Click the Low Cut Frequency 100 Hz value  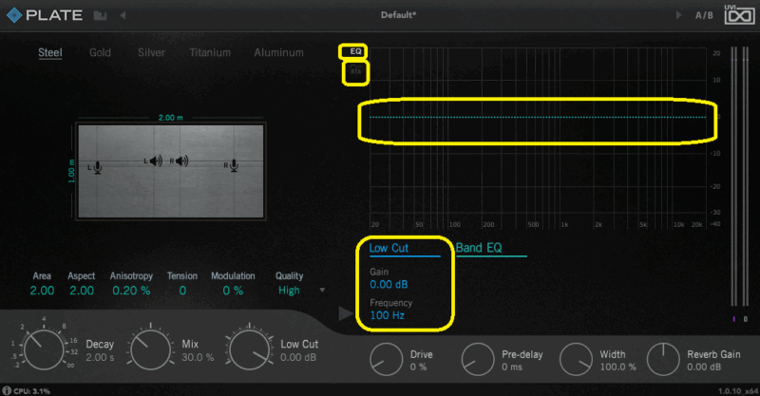(389, 314)
